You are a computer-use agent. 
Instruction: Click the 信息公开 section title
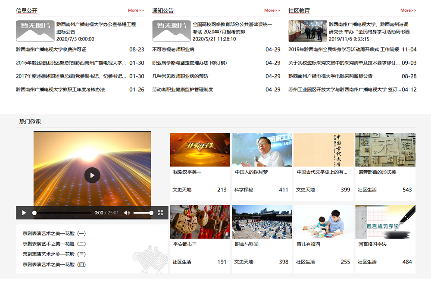coord(27,11)
